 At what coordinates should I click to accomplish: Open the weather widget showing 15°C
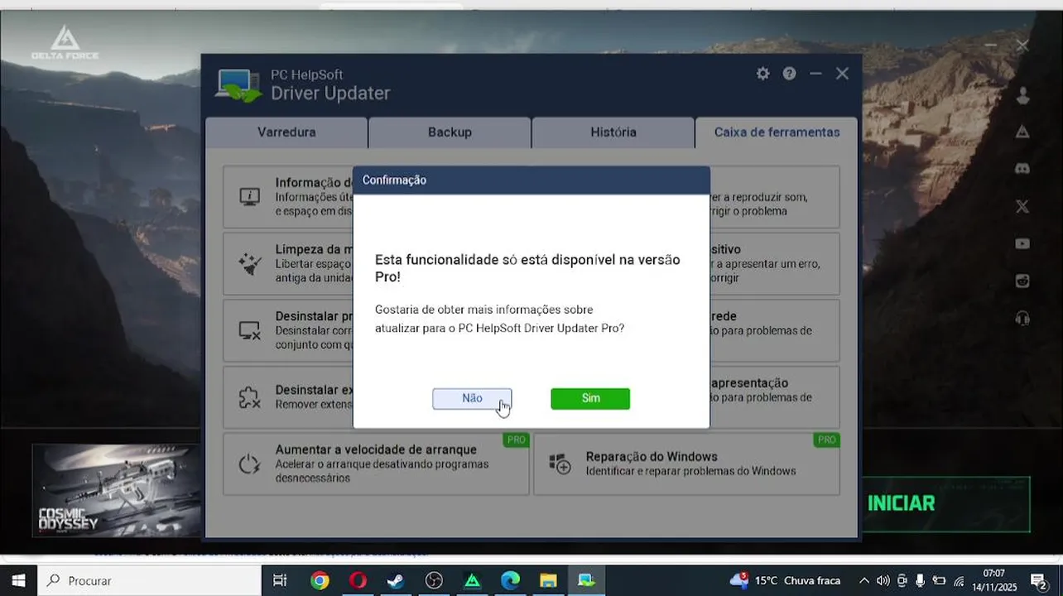pos(785,580)
